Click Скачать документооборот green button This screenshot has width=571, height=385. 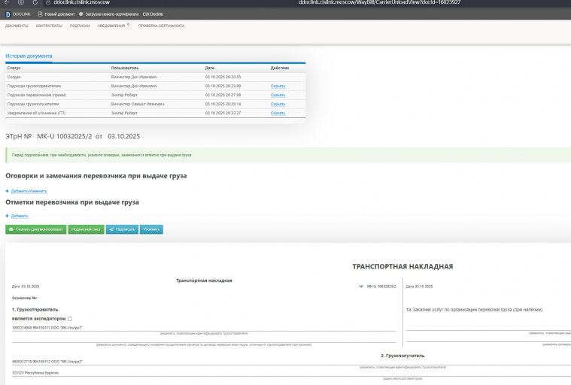pos(35,229)
